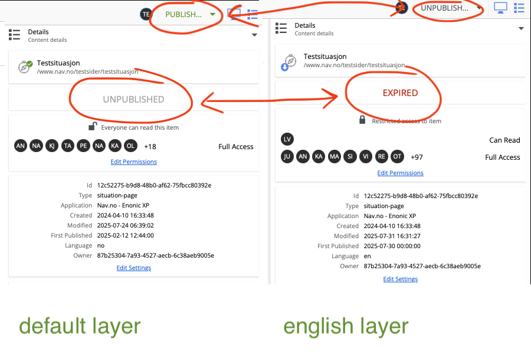Select the KA avatar in default layer panel

115,146
